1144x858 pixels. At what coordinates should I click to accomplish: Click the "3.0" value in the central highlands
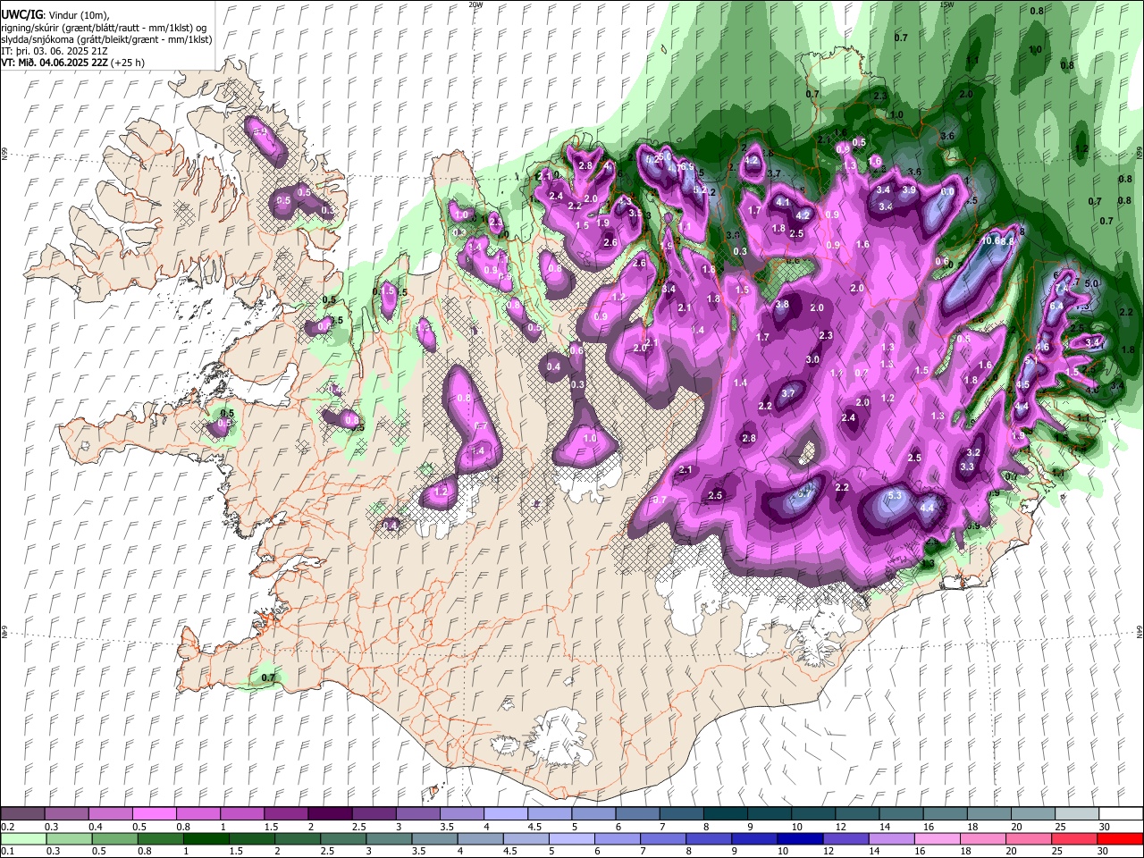tap(812, 360)
